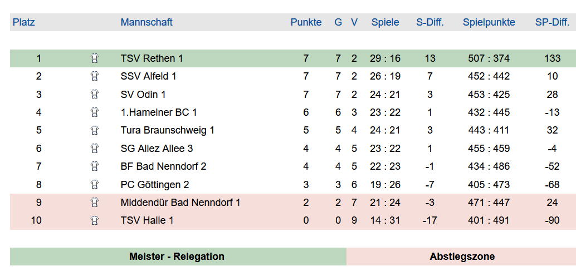Image resolution: width=576 pixels, height=271 pixels.
Task: Click the jersey icon beside TSV Halle 1
Action: tap(95, 220)
